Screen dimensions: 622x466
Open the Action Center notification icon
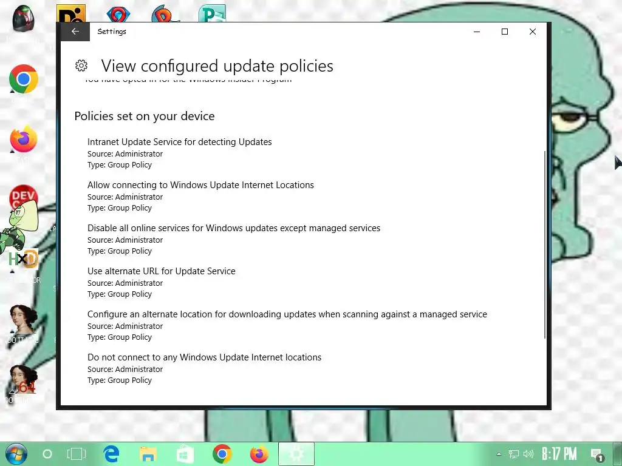[596, 454]
